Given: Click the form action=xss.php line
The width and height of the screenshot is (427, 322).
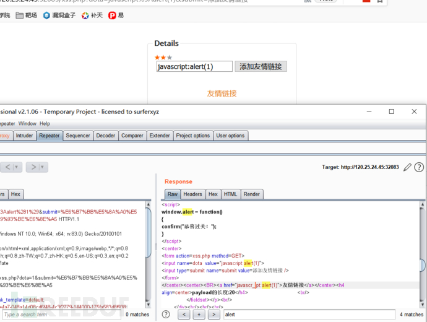Looking at the screenshot, I should [x=203, y=256].
